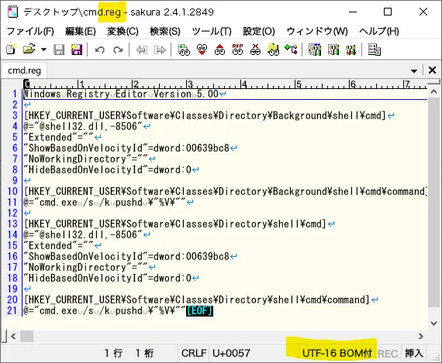Screen dimensions: 442x363
Task: Click the Open file folder icon
Action: pyautogui.click(x=29, y=50)
